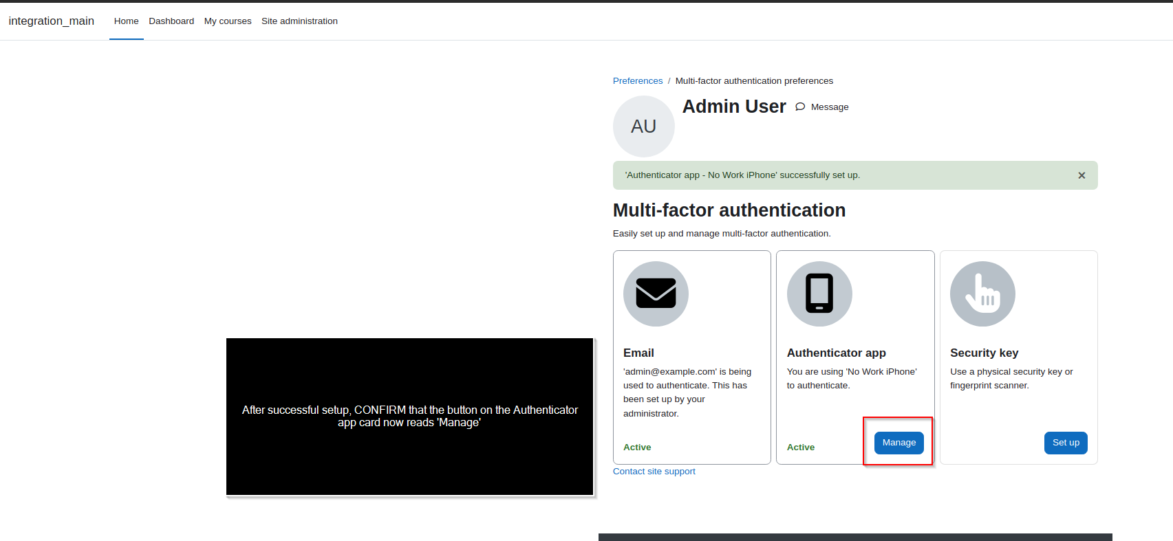1173x541 pixels.
Task: Click the Security key fingerprint icon
Action: tap(982, 294)
